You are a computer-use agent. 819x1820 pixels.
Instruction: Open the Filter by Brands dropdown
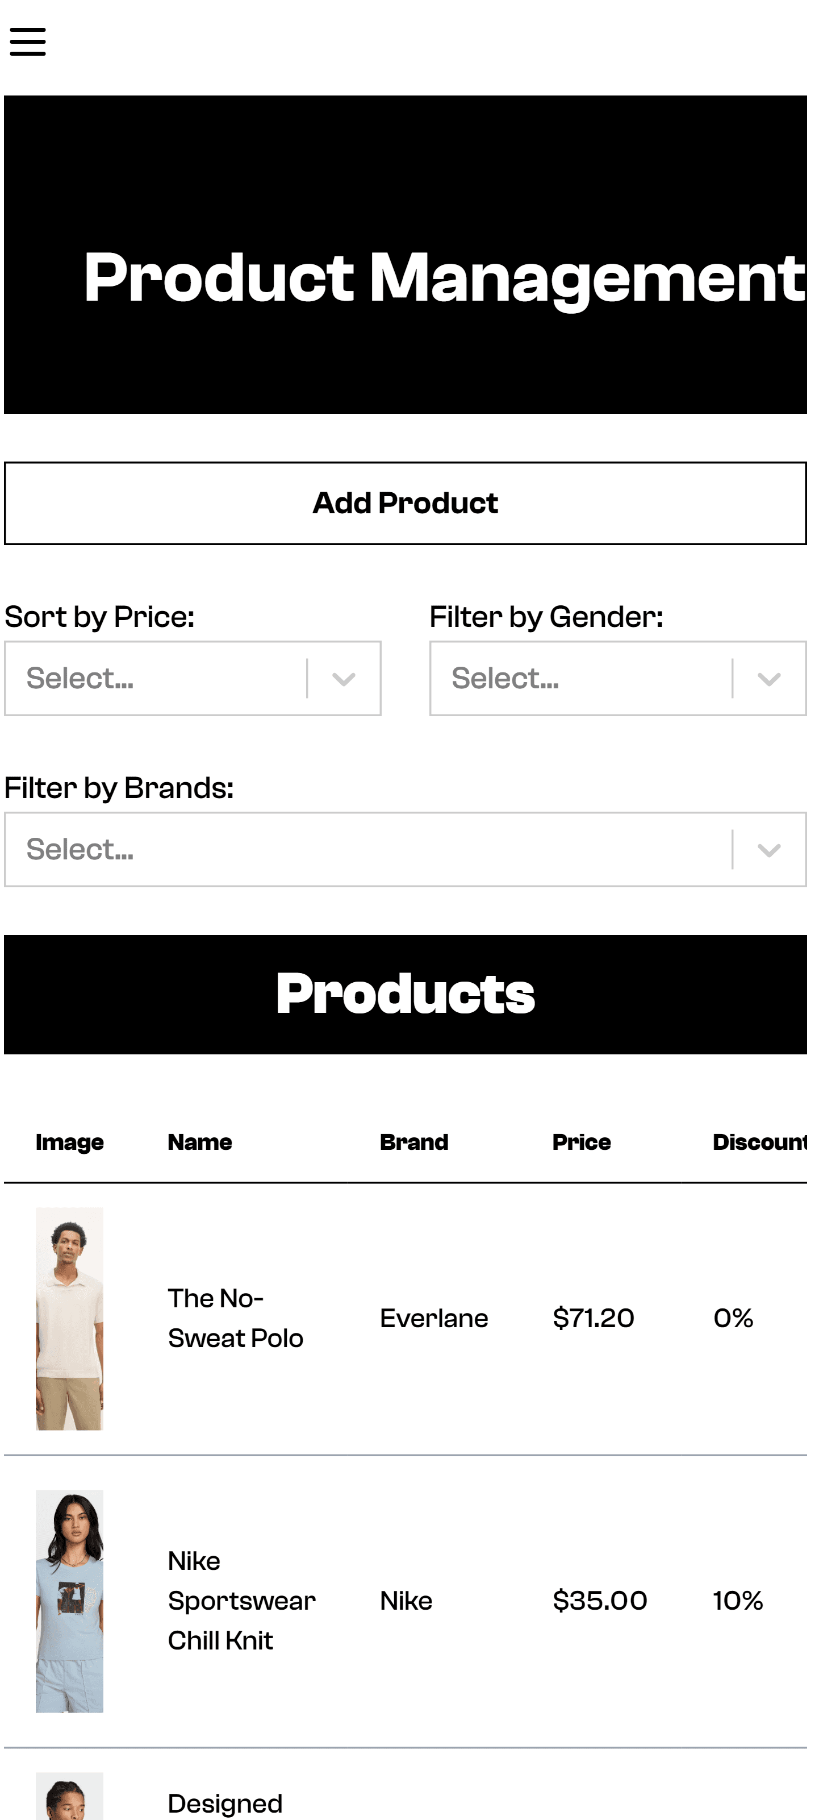(367, 849)
